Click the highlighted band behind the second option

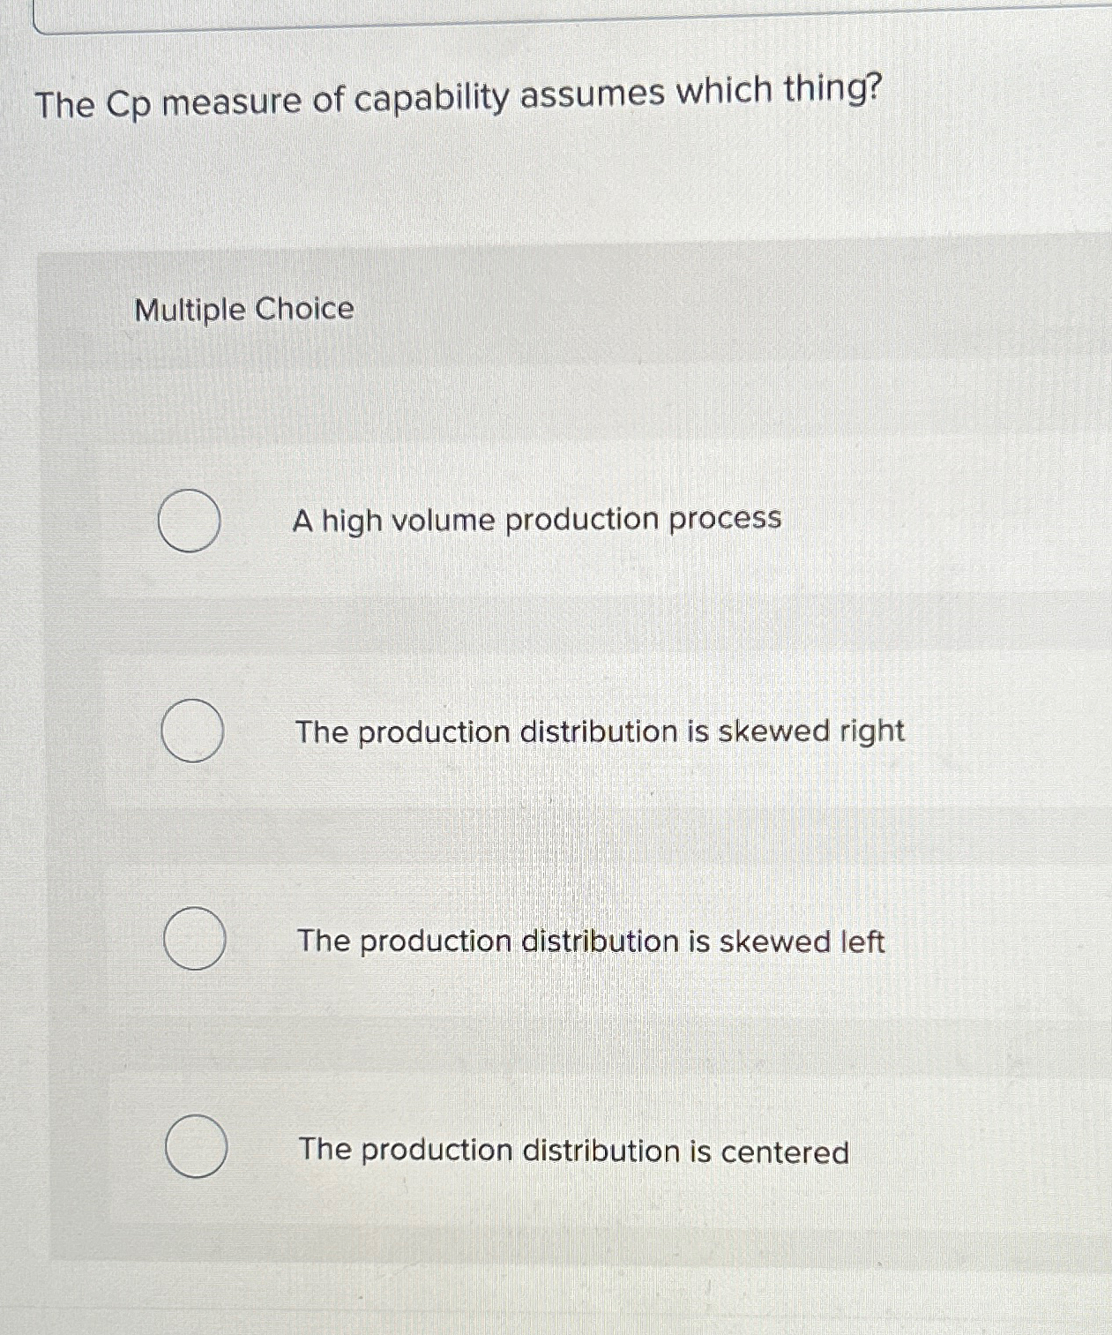tap(556, 732)
